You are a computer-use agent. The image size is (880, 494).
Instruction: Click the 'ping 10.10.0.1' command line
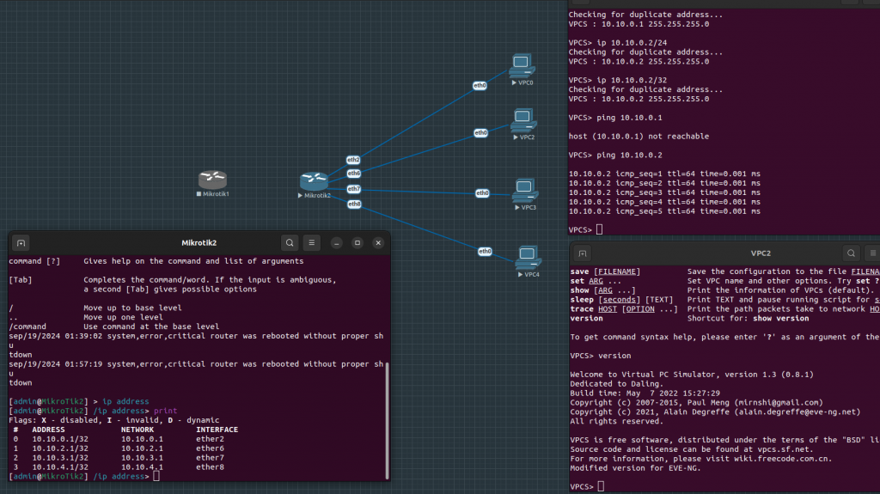tap(615, 118)
